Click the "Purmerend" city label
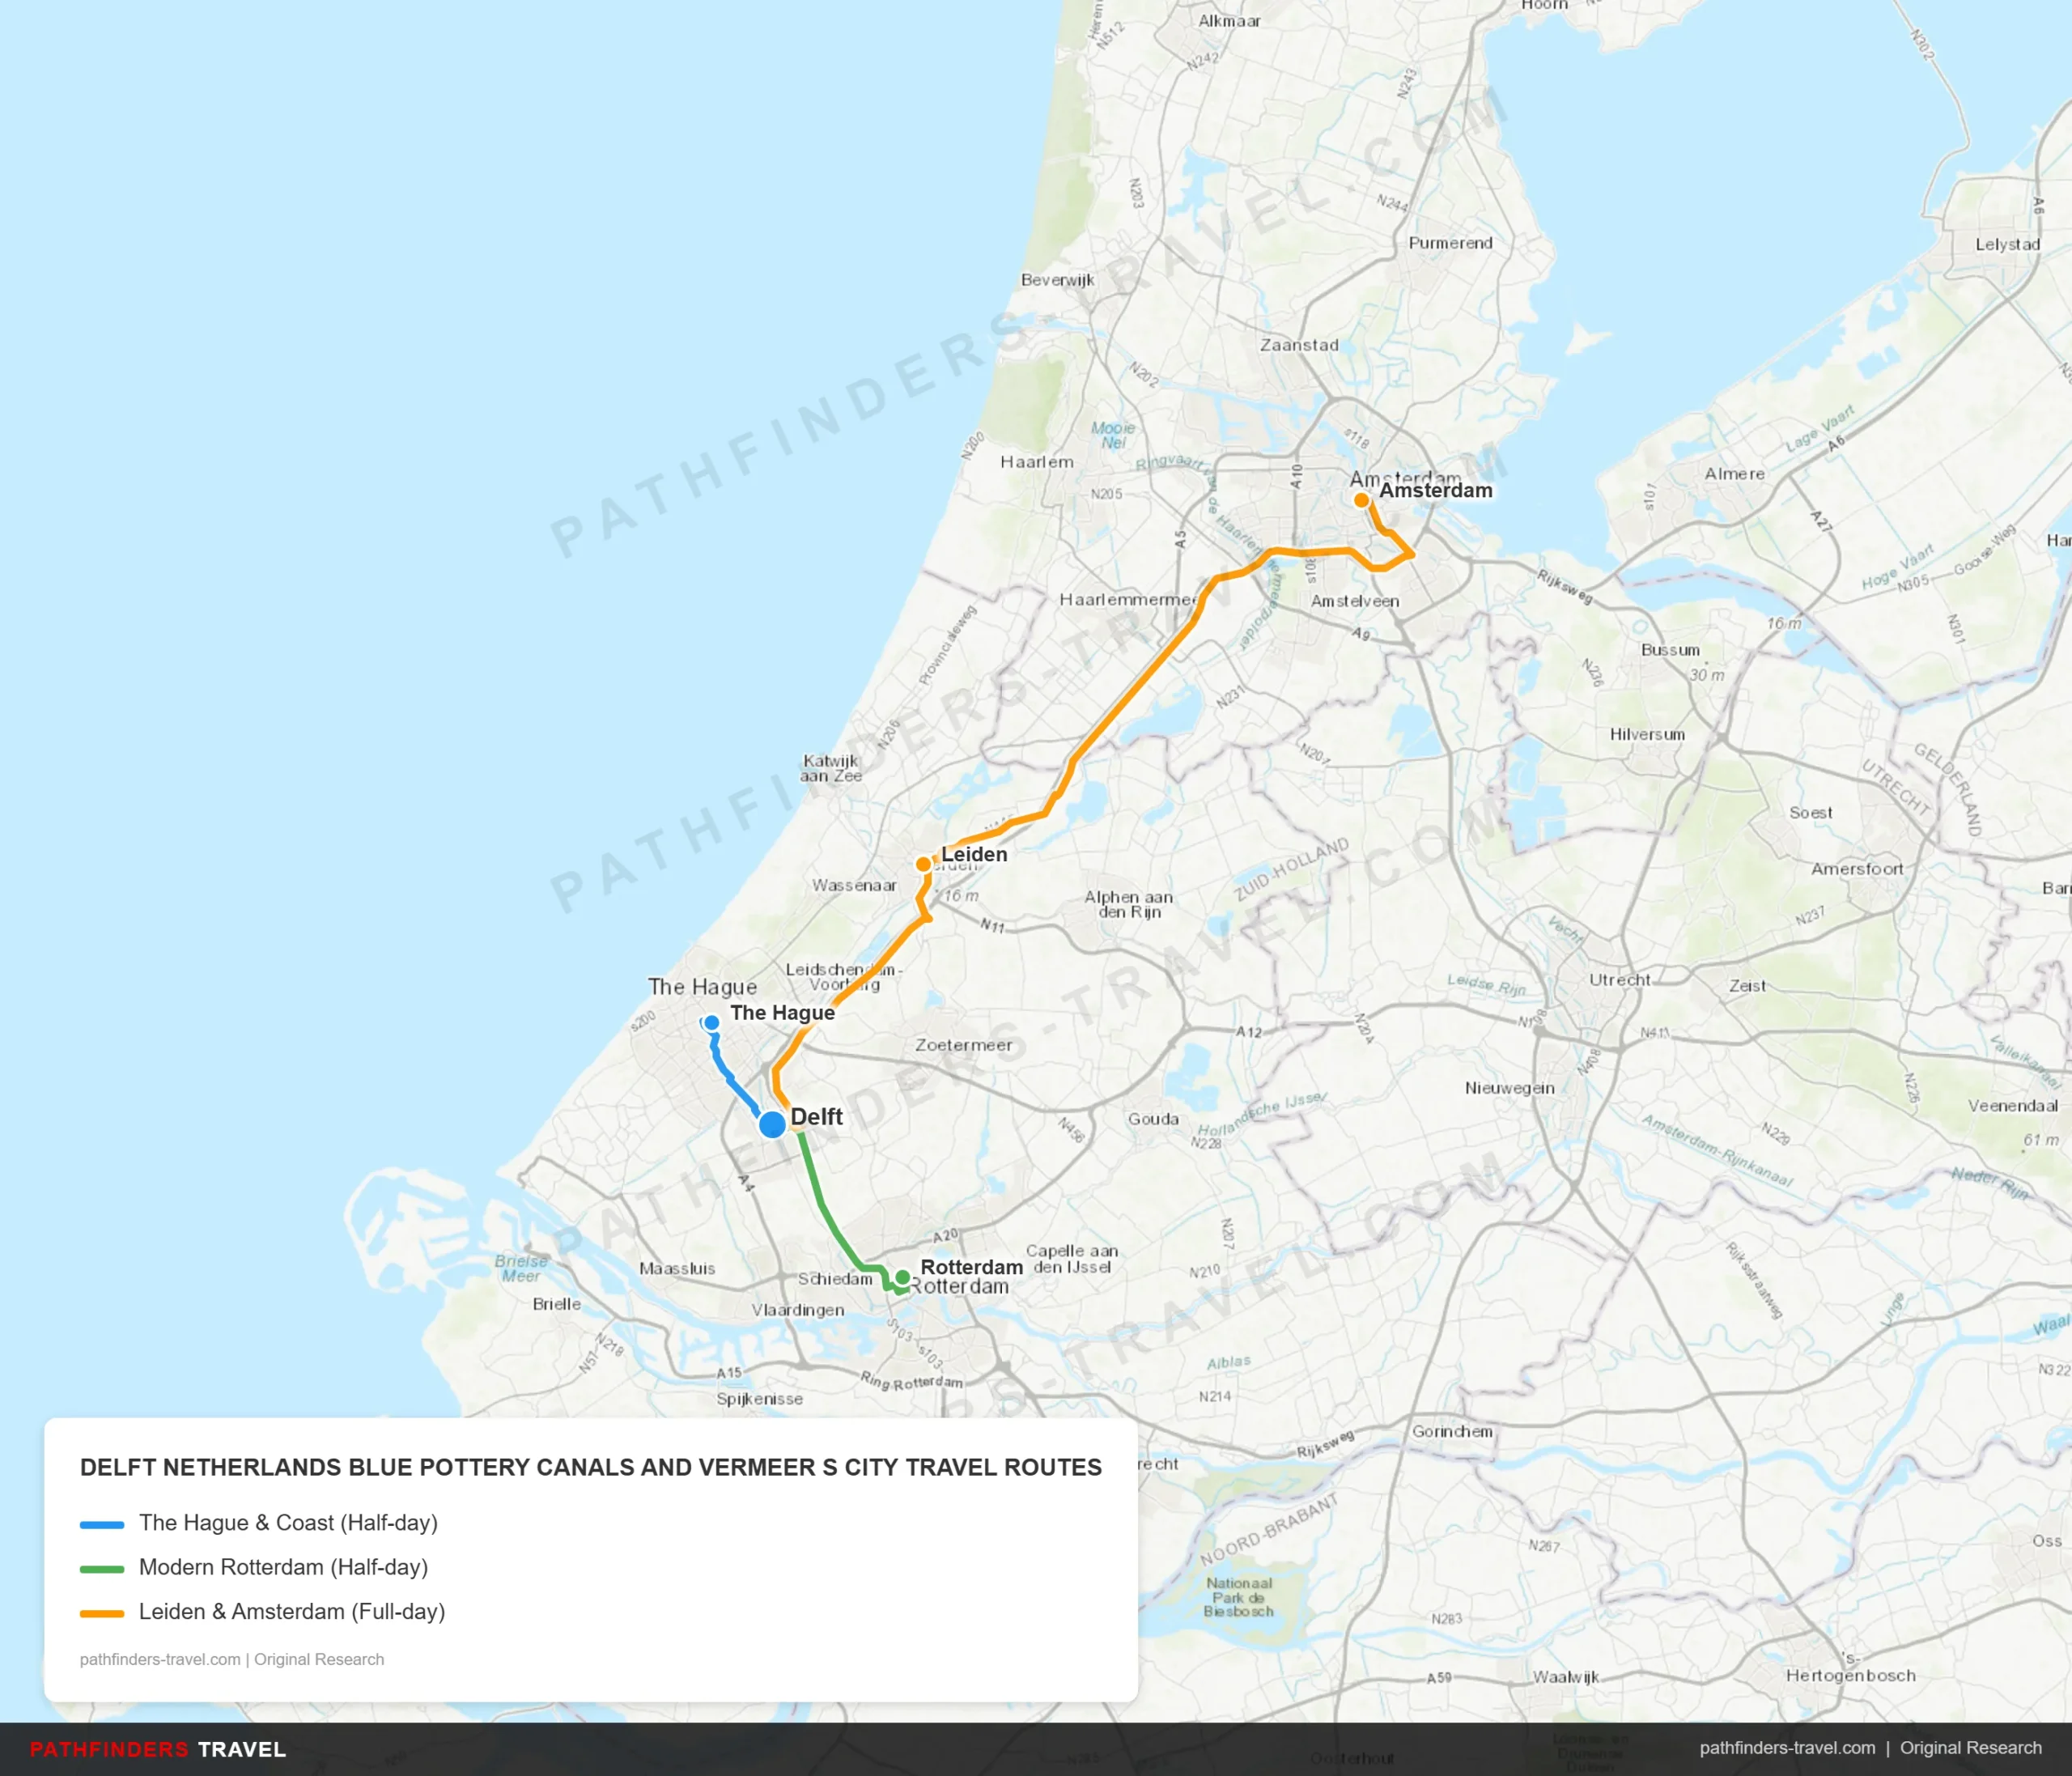 point(1450,243)
